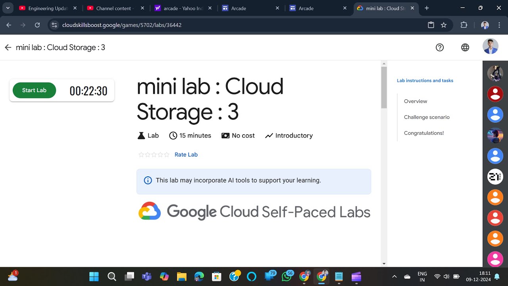Select the black "21" avatar in right sidebar
Screen dimensions: 508x286
(x=495, y=177)
